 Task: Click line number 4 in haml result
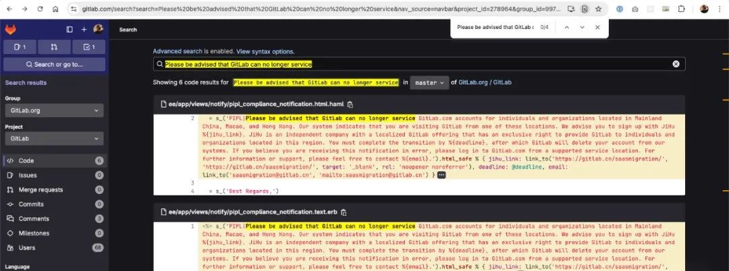[x=192, y=191]
